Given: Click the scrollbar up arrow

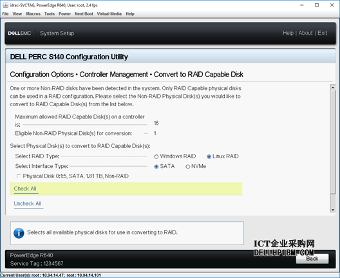Looking at the screenshot, I should click(x=333, y=88).
